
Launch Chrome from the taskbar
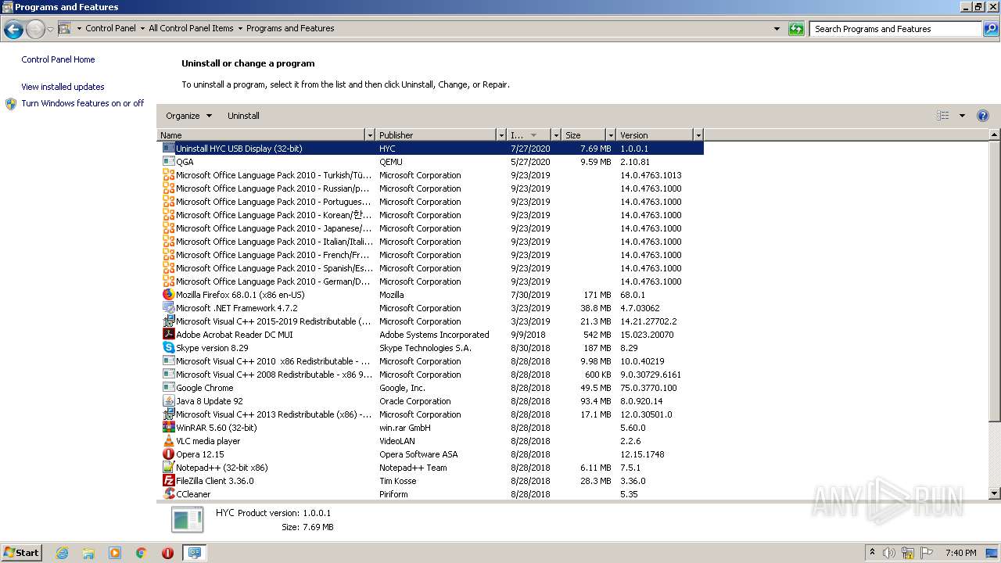(142, 553)
